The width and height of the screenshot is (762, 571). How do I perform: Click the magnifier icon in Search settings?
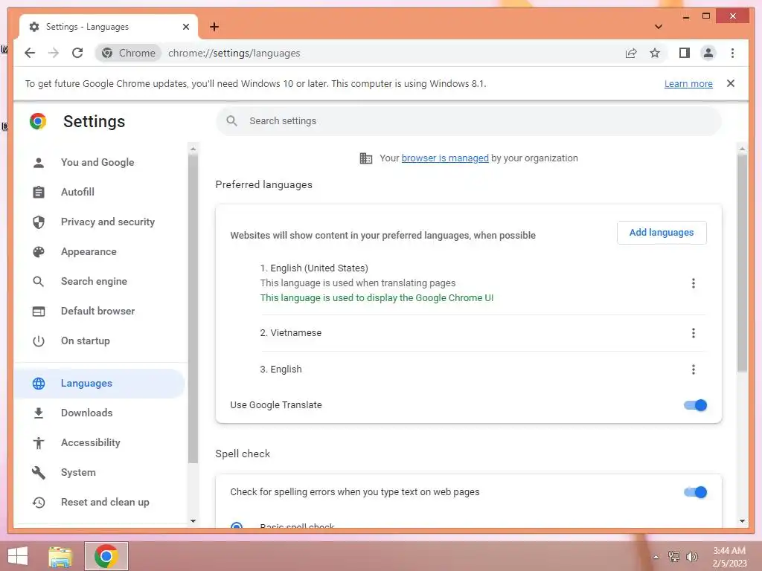click(x=232, y=121)
